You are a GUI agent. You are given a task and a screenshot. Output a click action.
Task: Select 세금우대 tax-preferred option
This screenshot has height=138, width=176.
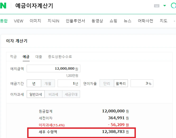[71, 94]
